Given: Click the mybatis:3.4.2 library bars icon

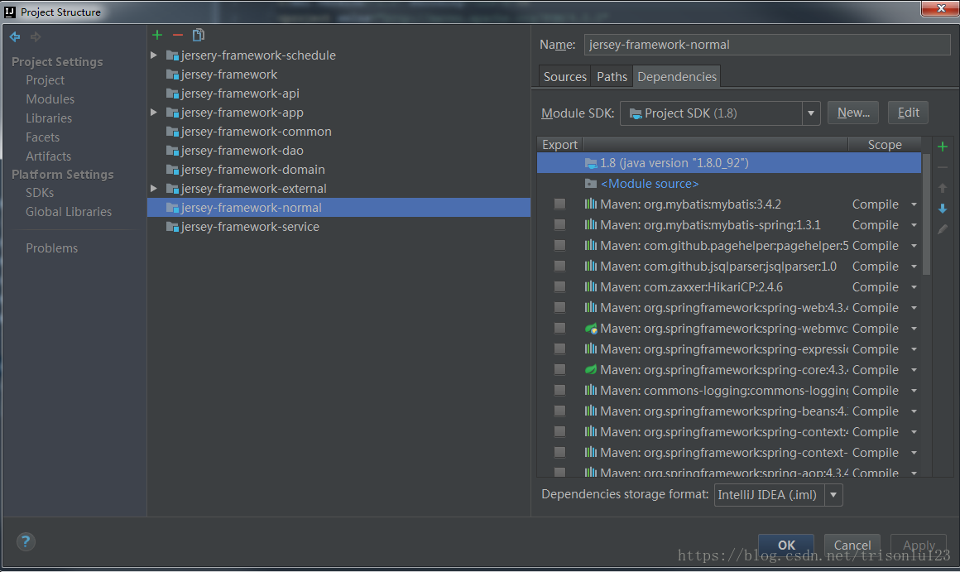Looking at the screenshot, I should click(x=591, y=204).
